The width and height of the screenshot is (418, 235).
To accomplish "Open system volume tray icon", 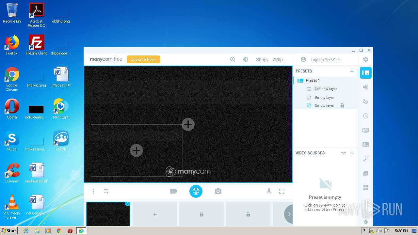I will coord(379,231).
